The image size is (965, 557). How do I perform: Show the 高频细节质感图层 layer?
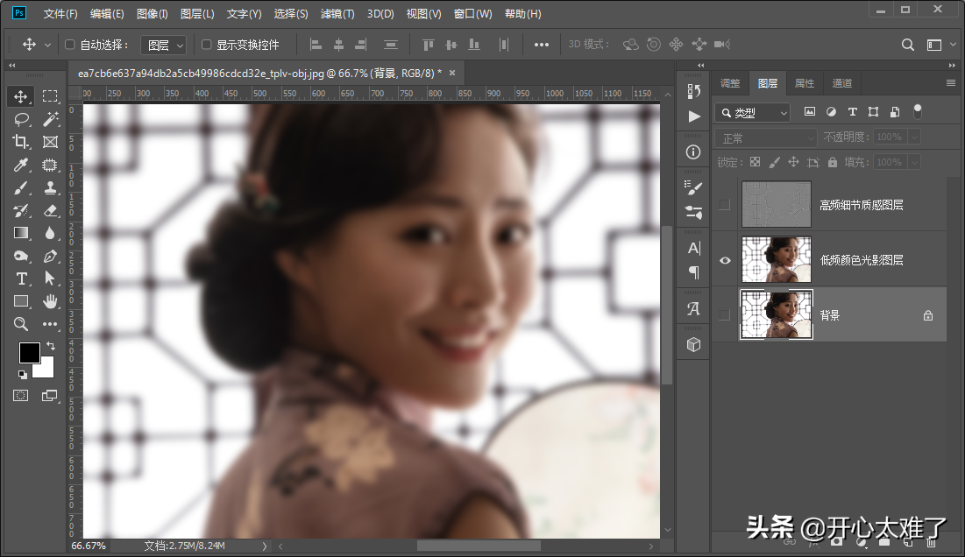coord(725,205)
